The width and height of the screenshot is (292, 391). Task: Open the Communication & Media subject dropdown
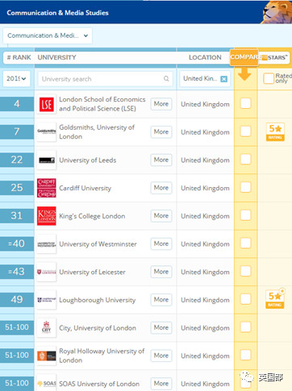48,35
